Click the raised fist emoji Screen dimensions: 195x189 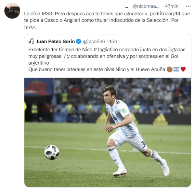point(170,69)
